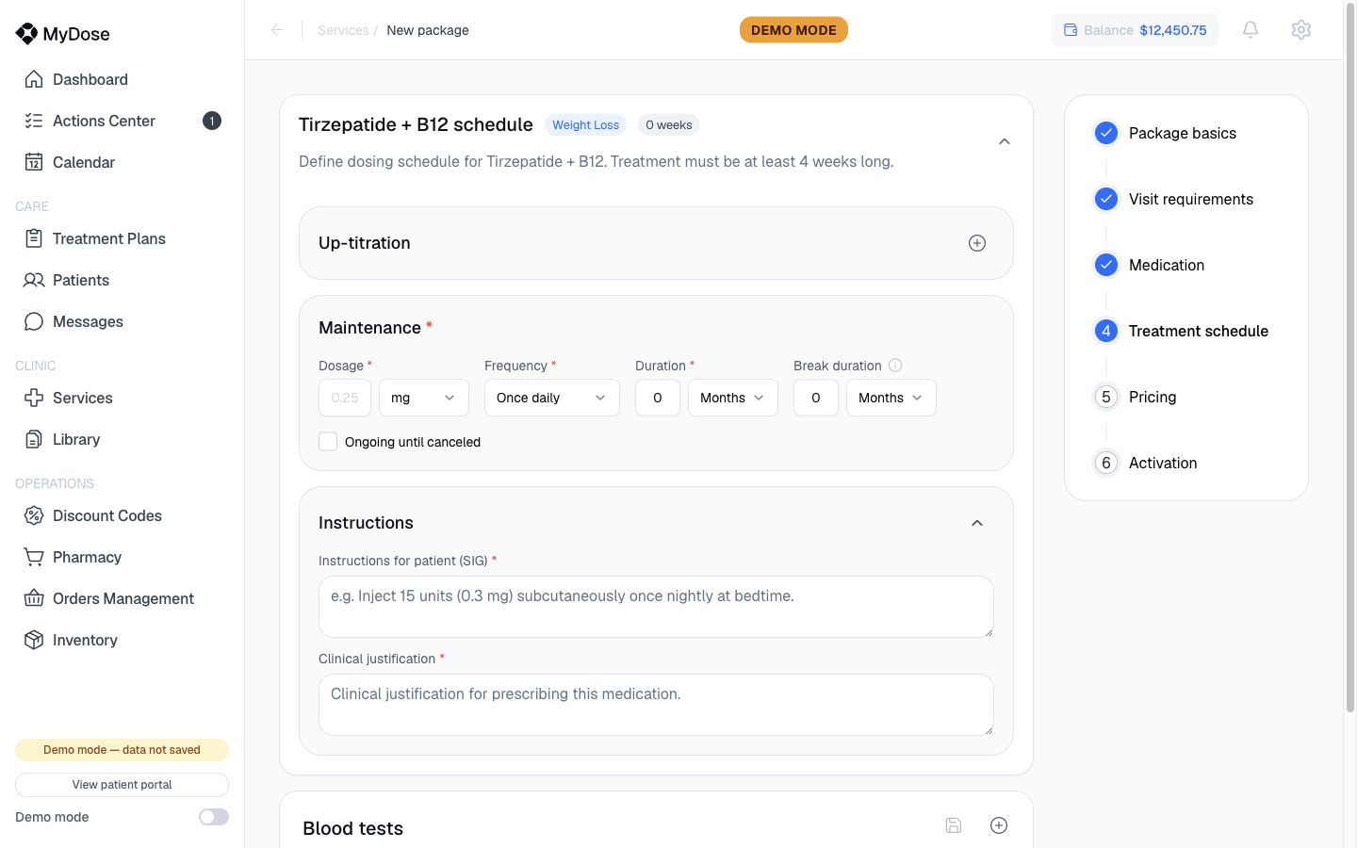
Task: Add a blood test with plus icon
Action: tap(999, 825)
